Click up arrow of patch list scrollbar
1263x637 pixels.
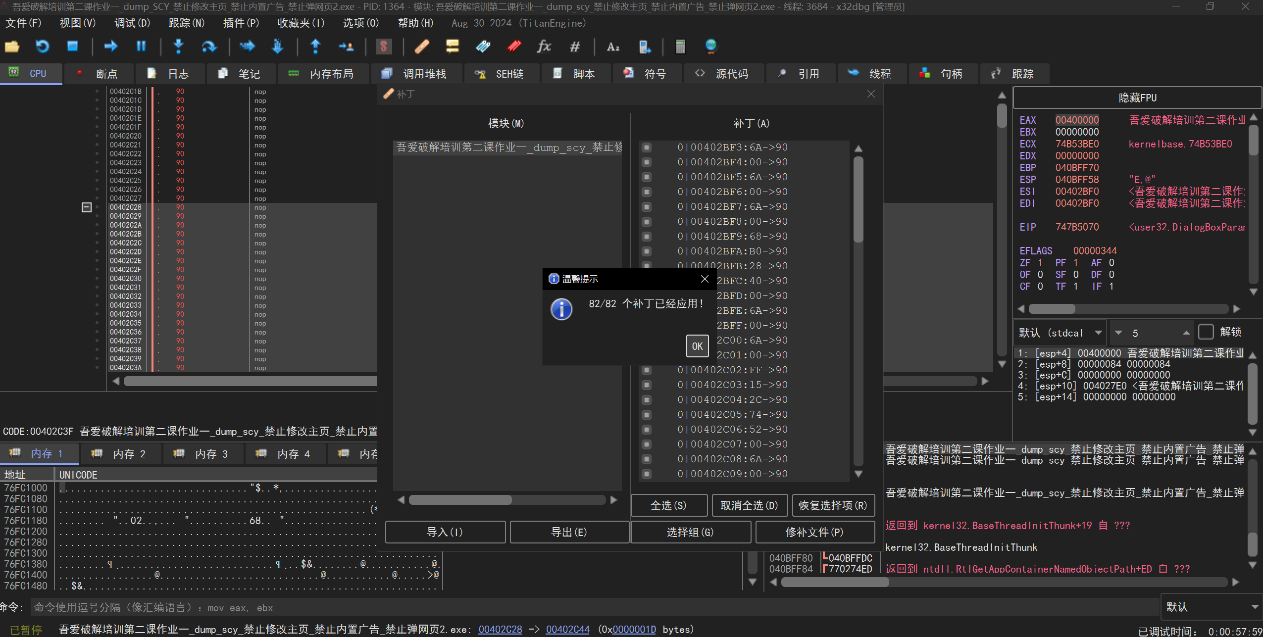(859, 148)
